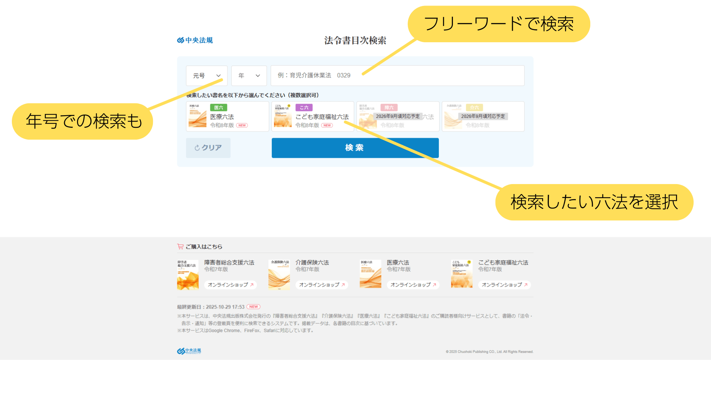Select the 医療六法 令和8年版 book option
Screen dimensions: 711x400
coord(227,117)
